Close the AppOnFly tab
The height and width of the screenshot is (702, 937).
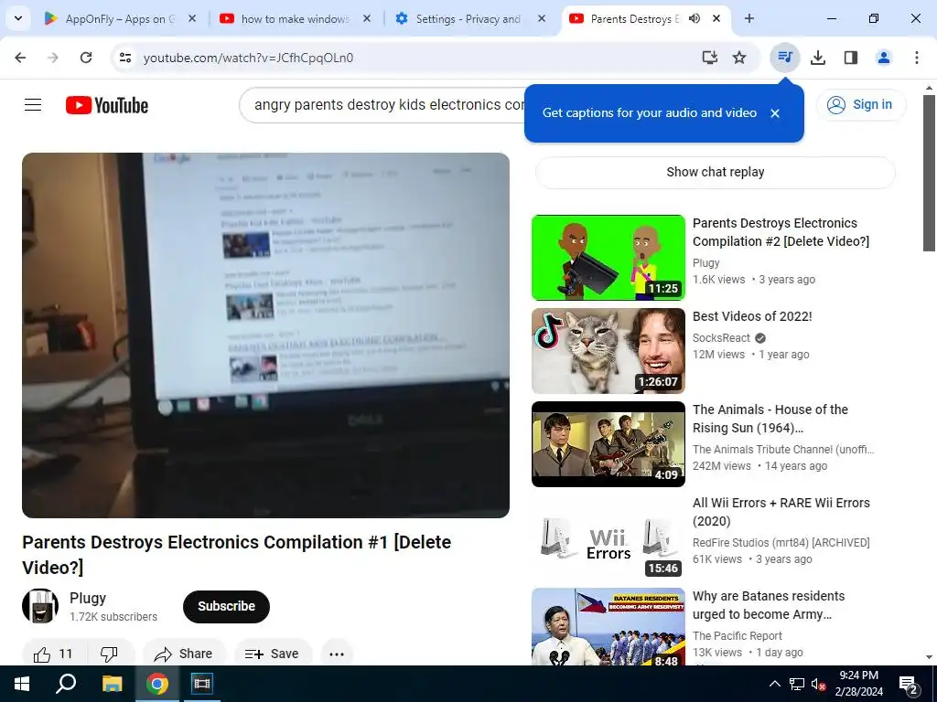[192, 18]
